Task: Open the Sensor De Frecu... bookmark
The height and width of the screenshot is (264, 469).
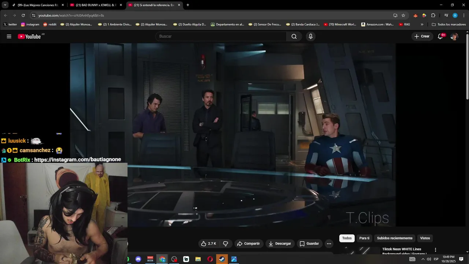Action: 265,25
